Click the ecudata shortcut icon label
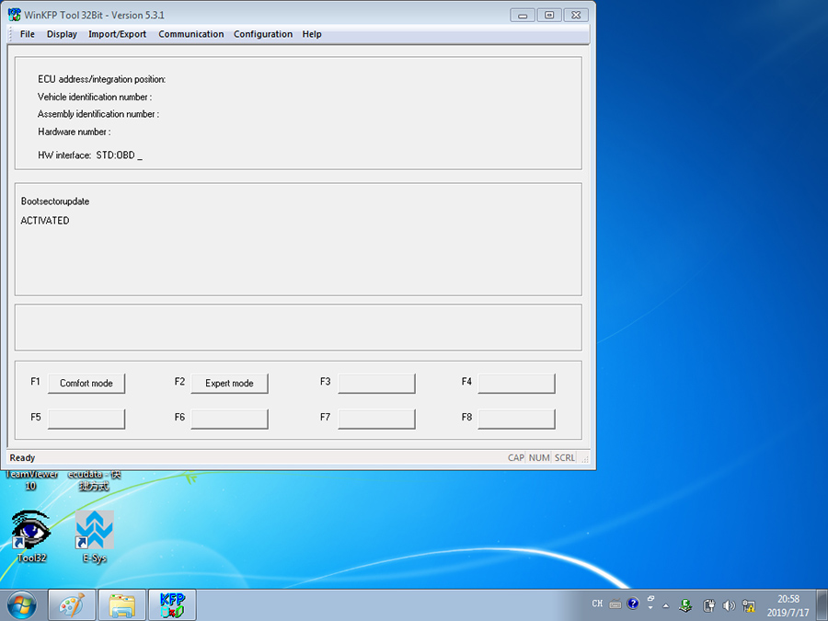The width and height of the screenshot is (828, 621). [95, 480]
